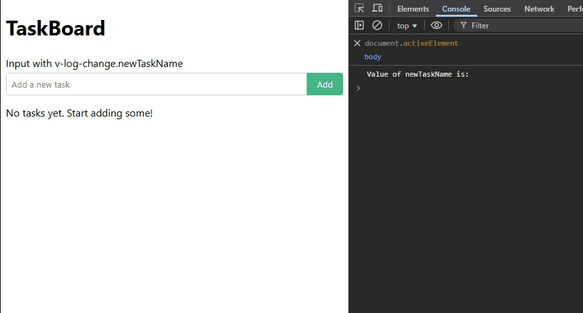Go to the Network tab
The height and width of the screenshot is (313, 583).
[x=539, y=9]
